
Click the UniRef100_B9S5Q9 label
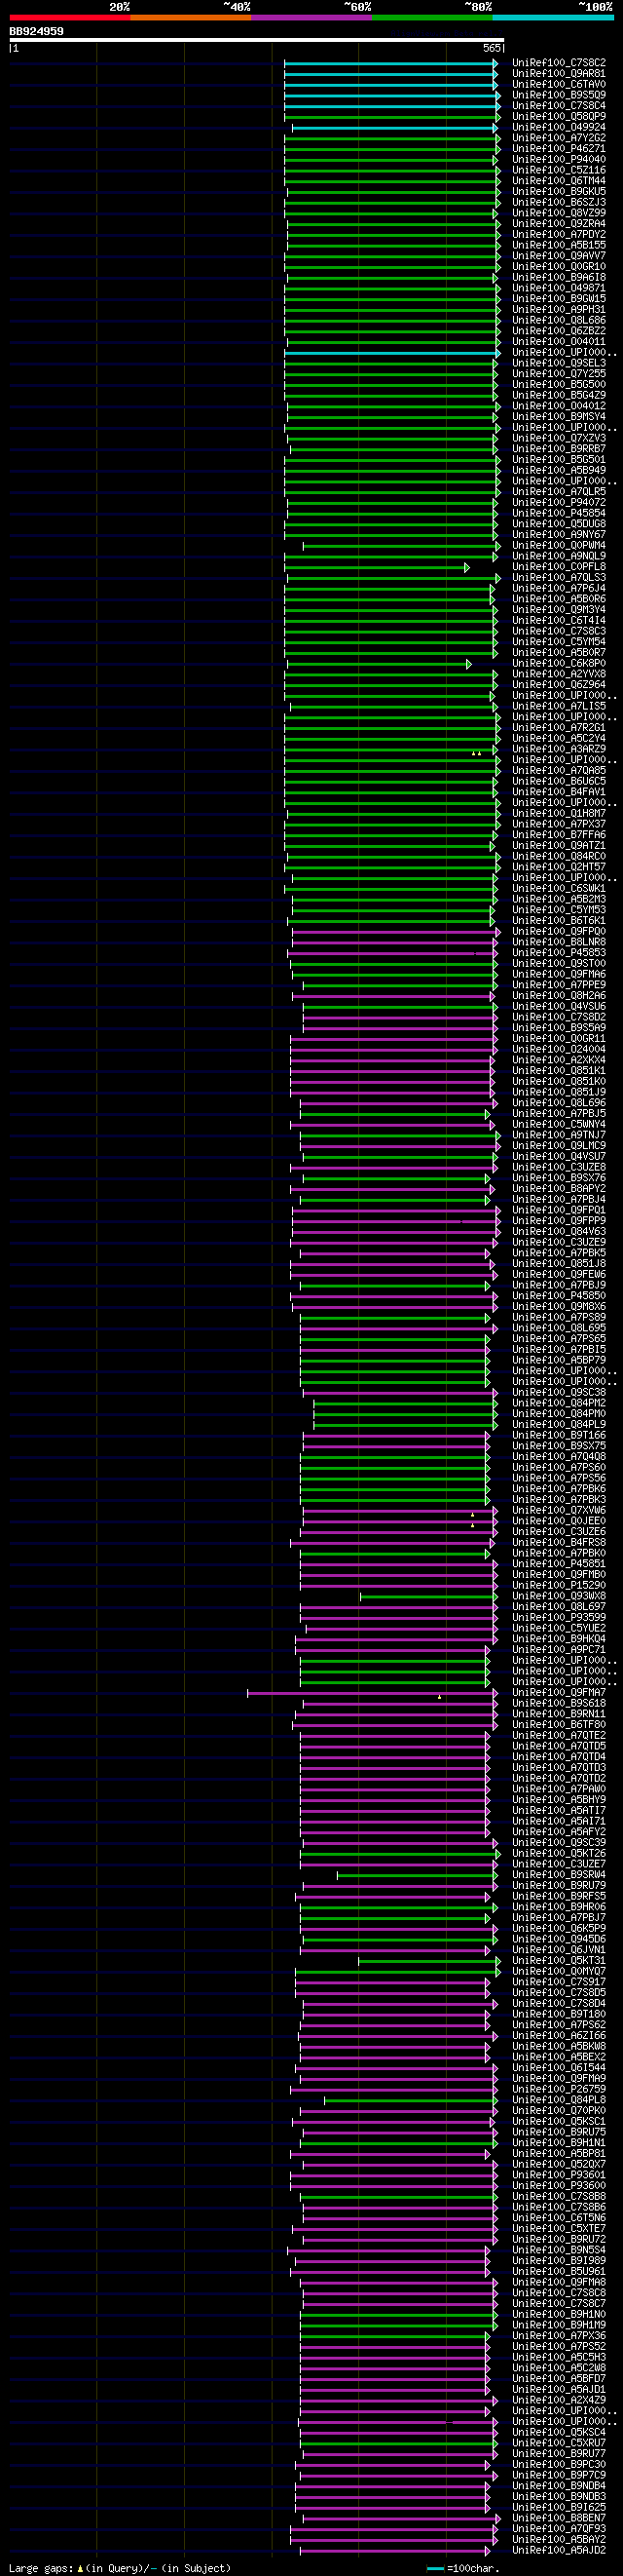point(559,95)
